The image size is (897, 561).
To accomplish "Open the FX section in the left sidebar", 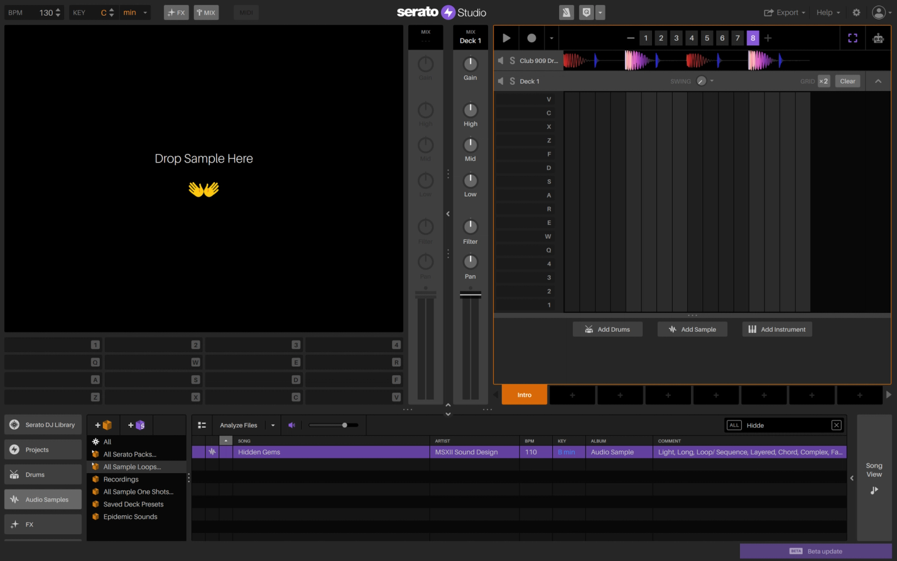I will [43, 524].
